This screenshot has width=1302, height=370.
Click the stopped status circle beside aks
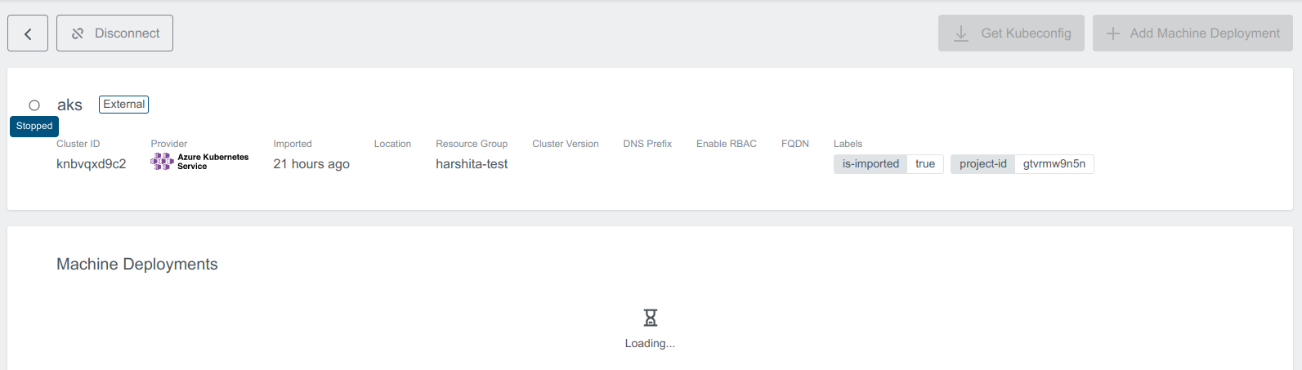click(34, 105)
